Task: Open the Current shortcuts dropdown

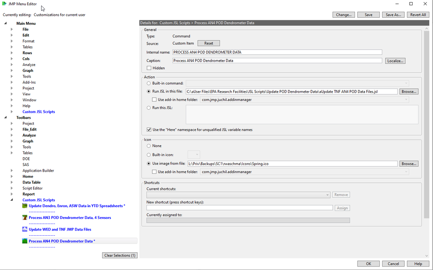Action: click(x=327, y=195)
